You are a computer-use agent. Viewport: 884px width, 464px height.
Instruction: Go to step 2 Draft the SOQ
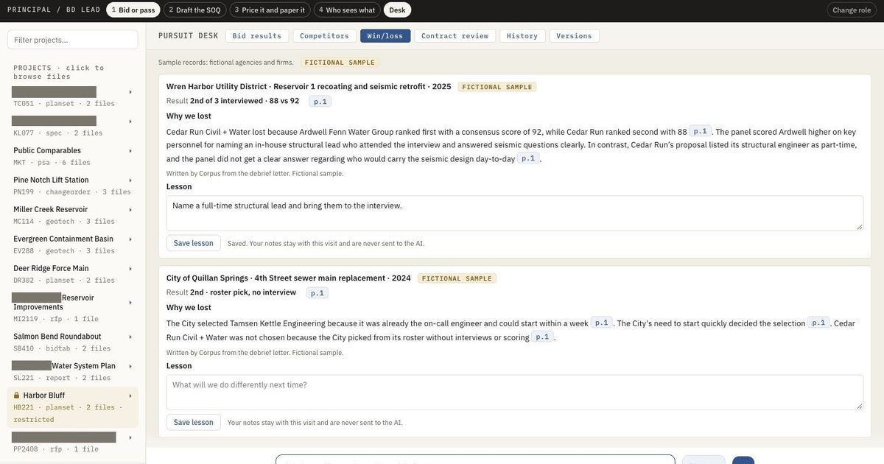click(x=194, y=10)
